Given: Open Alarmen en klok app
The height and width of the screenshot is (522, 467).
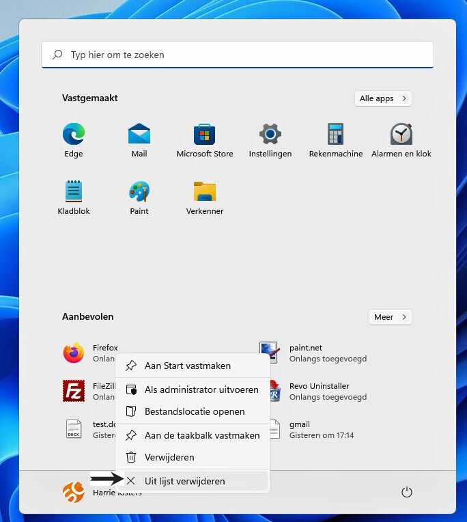Looking at the screenshot, I should tap(401, 135).
